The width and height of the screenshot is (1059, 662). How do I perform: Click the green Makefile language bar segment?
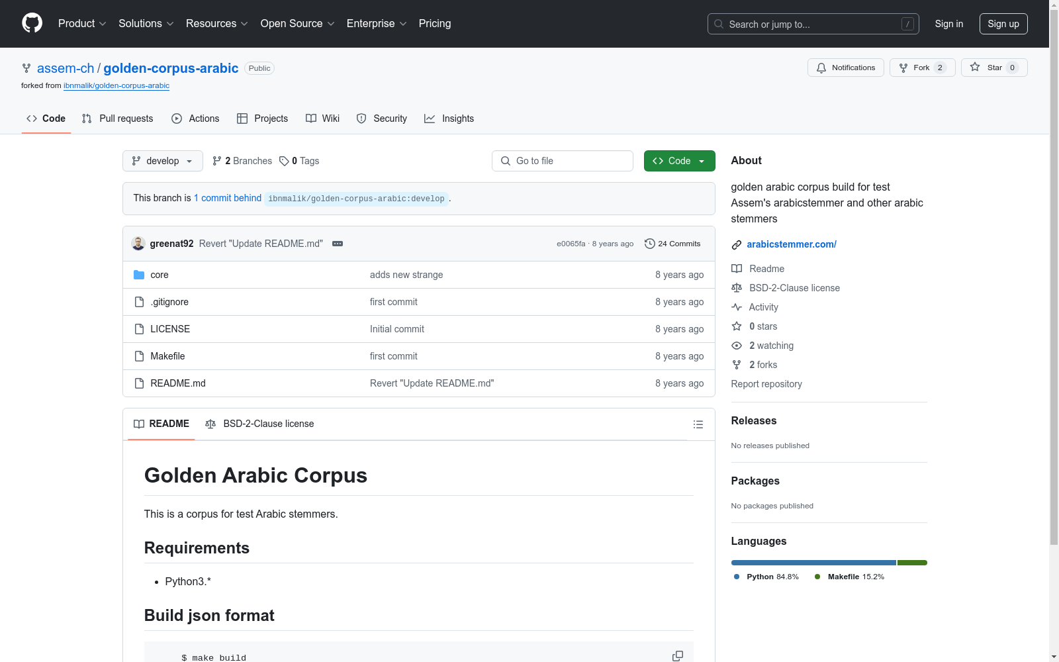coord(912,563)
